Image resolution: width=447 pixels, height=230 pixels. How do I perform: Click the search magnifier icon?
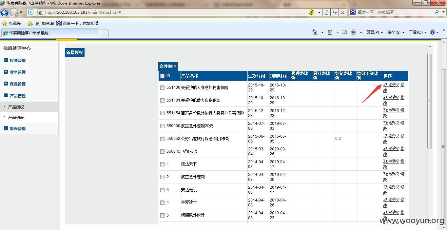pos(437,12)
